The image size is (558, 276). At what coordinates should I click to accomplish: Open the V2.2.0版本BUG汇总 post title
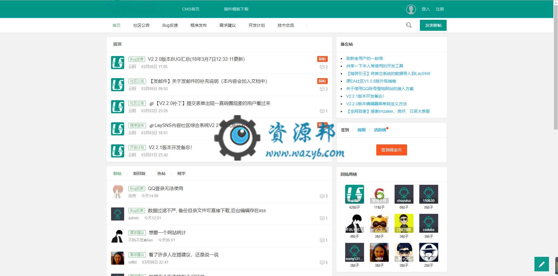[x=196, y=59]
